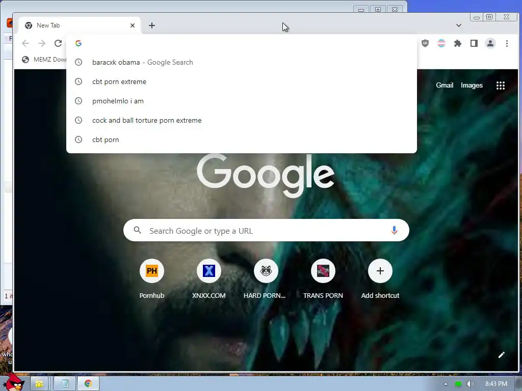This screenshot has width=522, height=391.
Task: Start voice search with the microphone icon
Action: coord(394,230)
